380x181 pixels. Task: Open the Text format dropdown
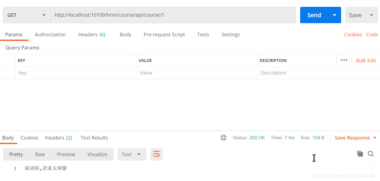[132, 155]
